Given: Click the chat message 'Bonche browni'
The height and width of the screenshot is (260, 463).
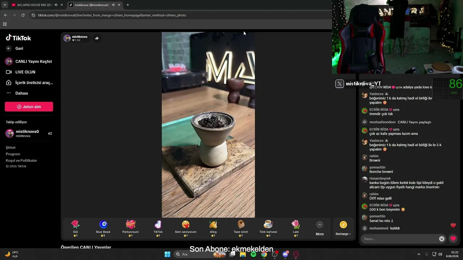Looking at the screenshot, I should tap(381, 172).
